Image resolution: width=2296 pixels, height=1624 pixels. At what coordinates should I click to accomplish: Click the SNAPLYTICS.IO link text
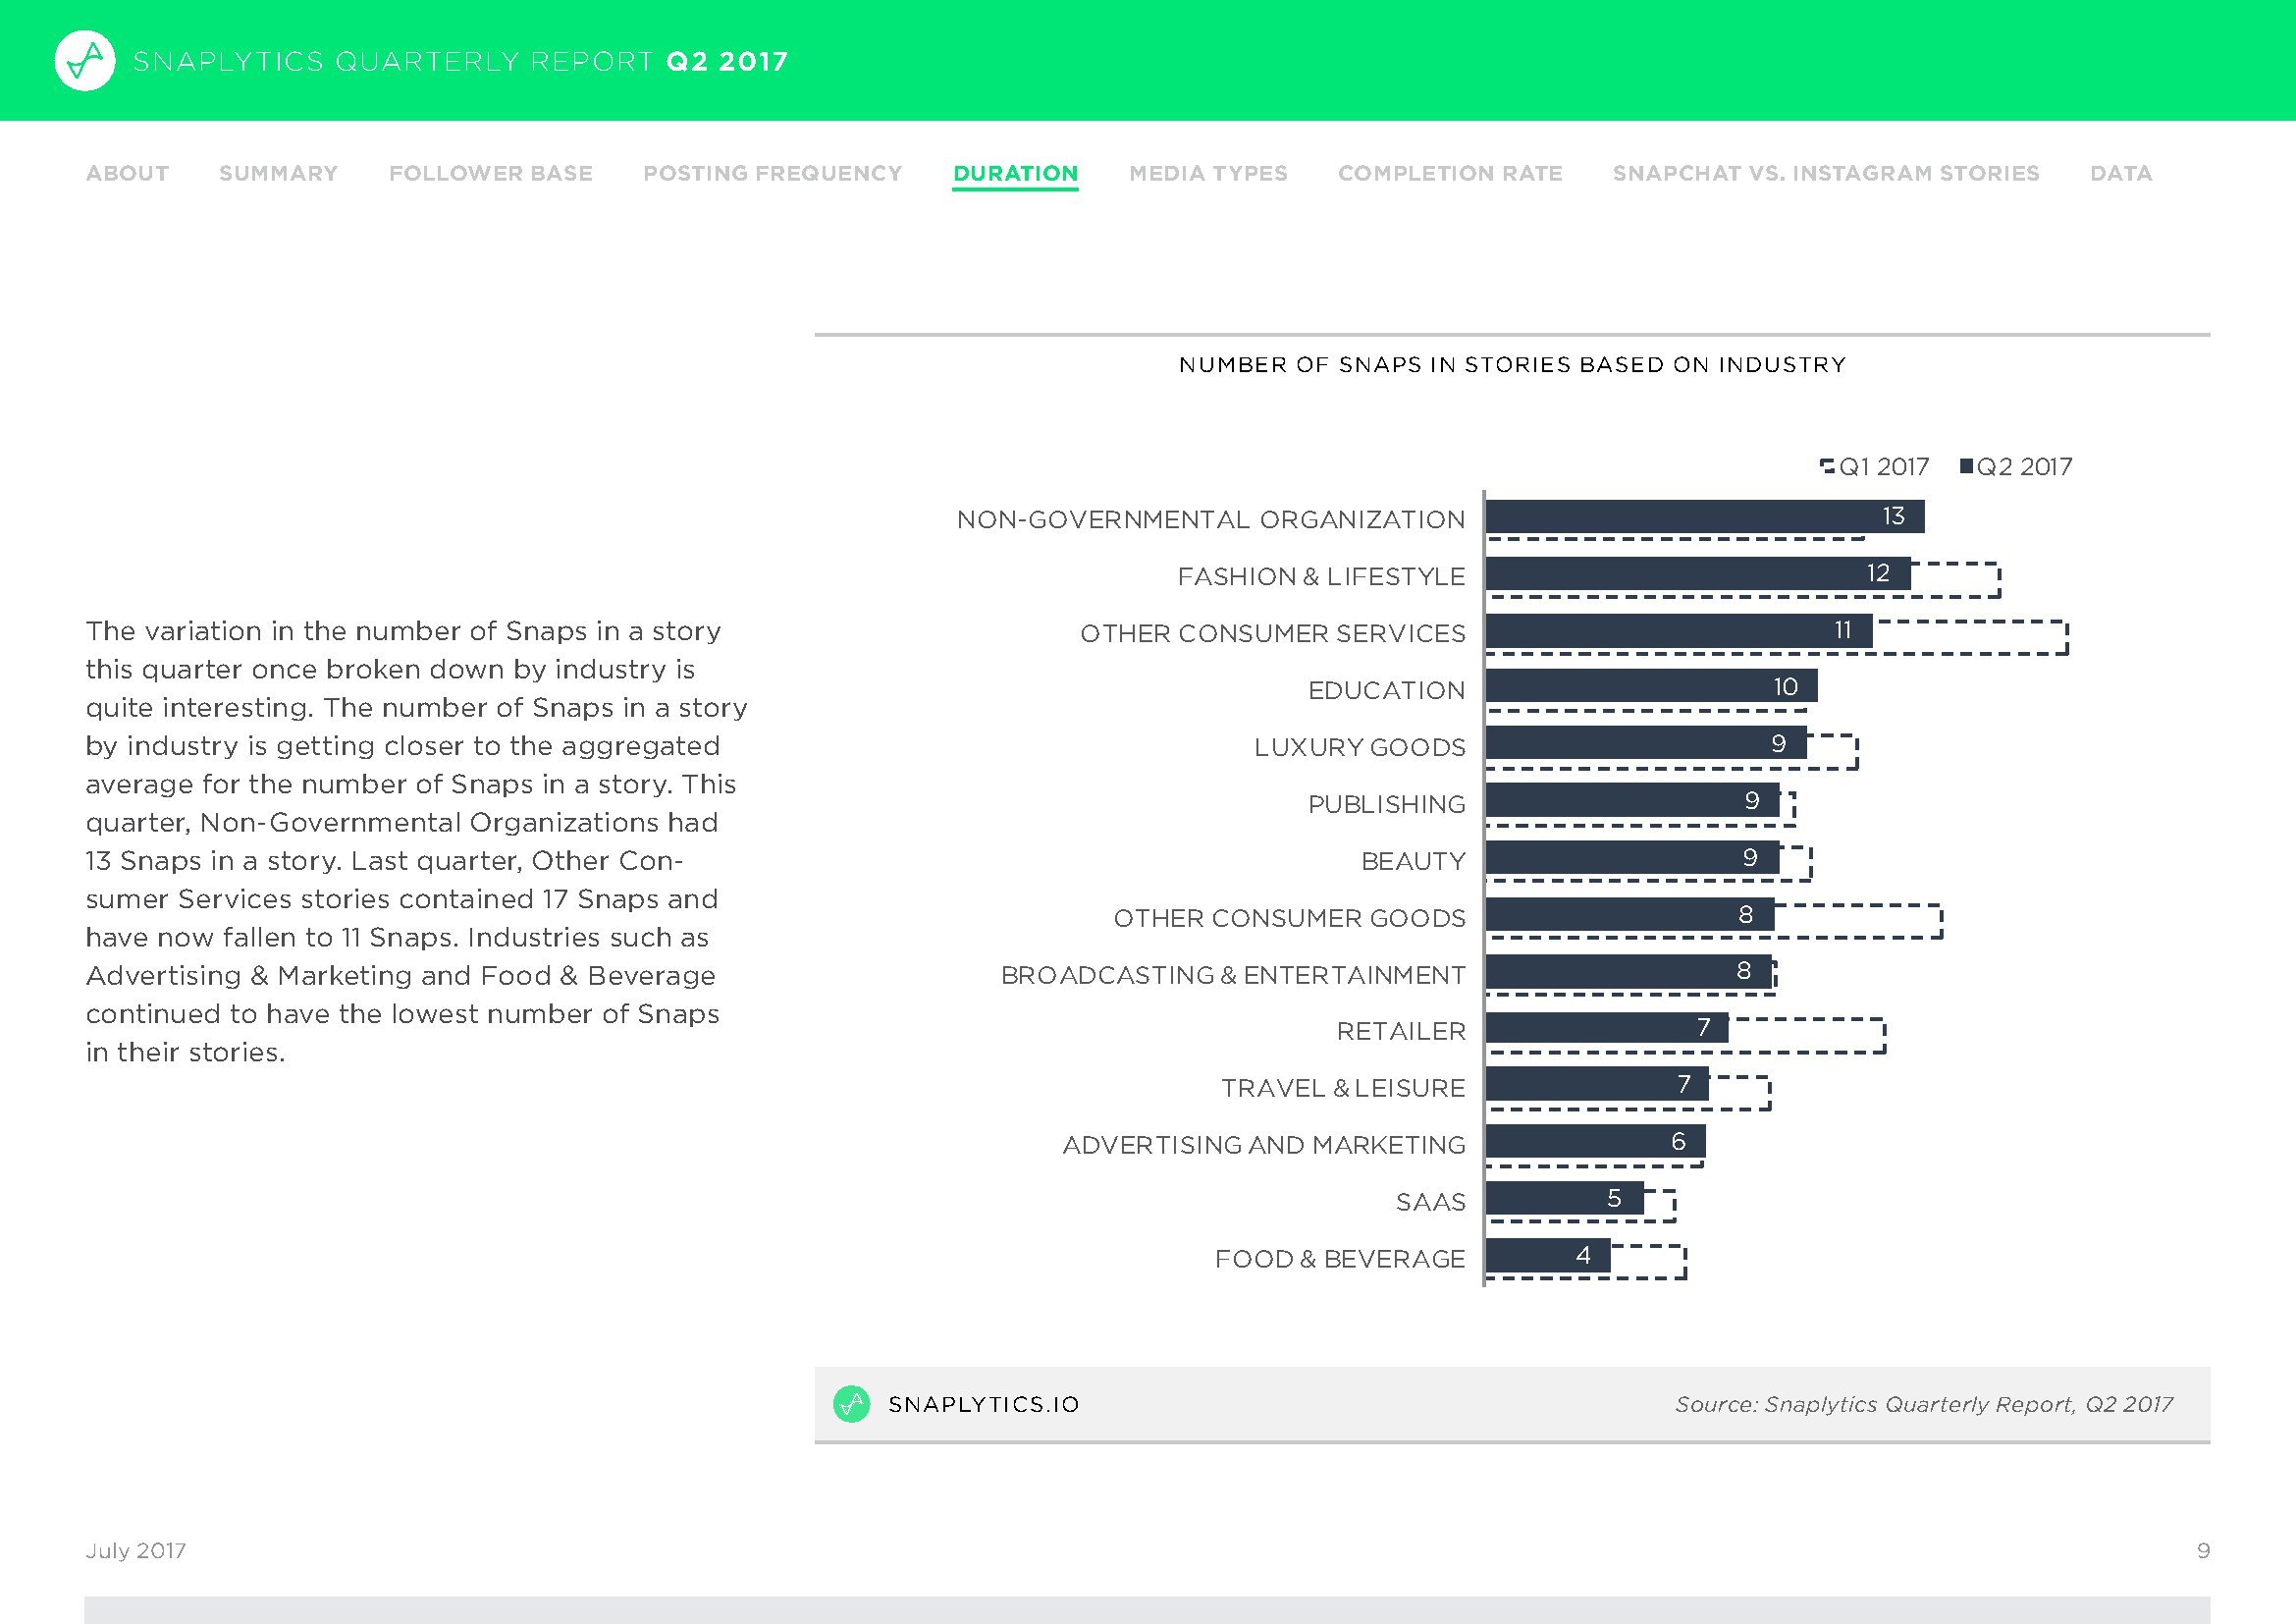pos(983,1404)
